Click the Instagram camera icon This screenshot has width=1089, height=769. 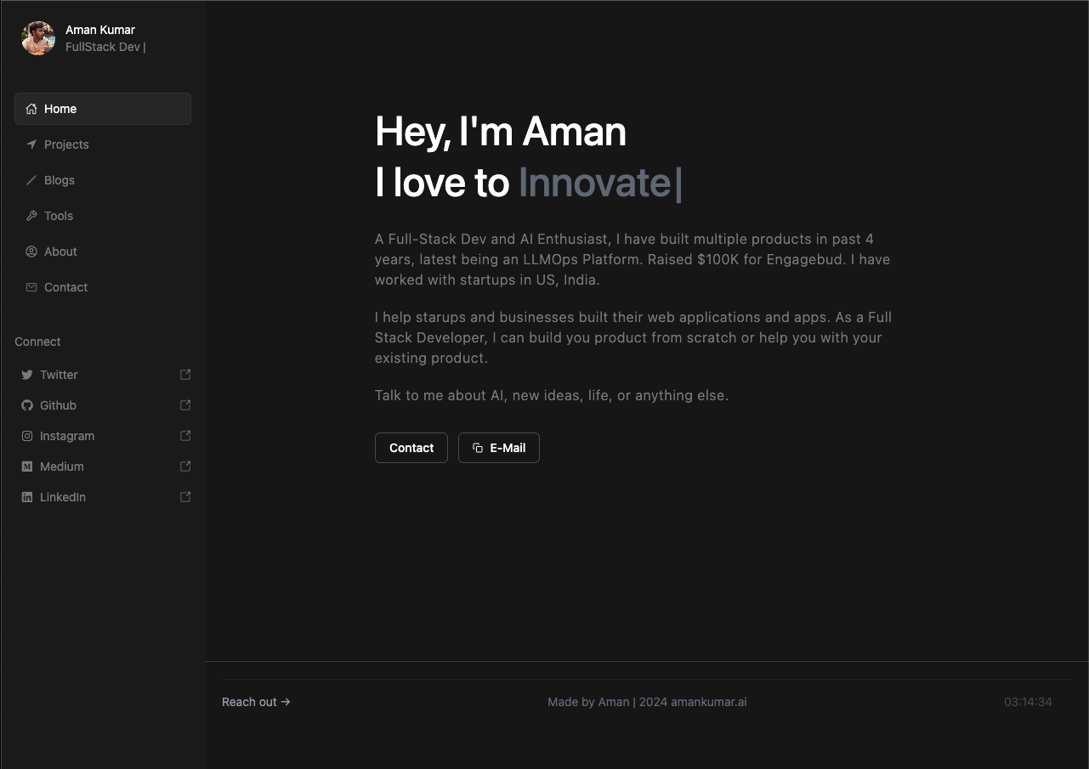(x=26, y=435)
